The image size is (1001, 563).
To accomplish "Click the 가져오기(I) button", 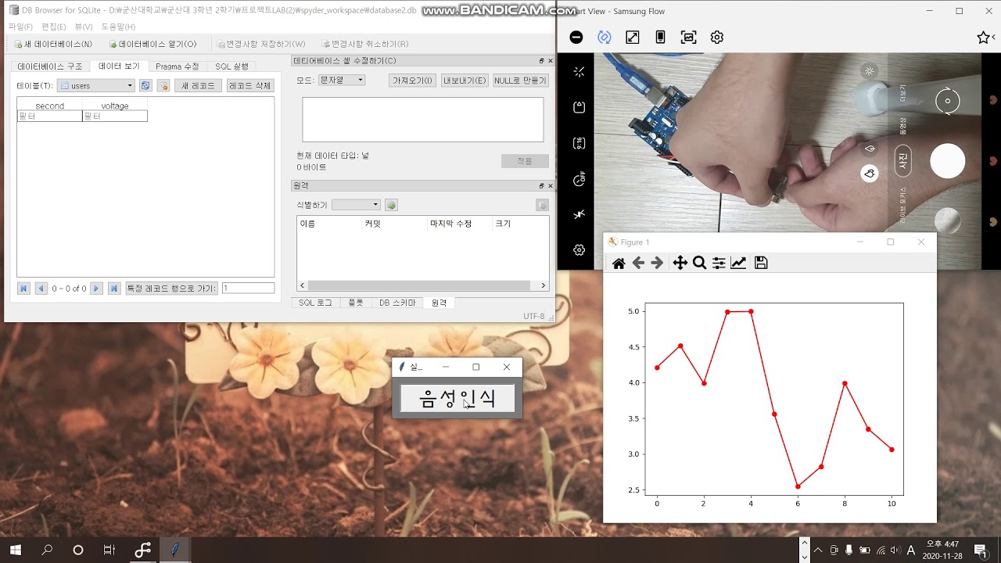I will (x=412, y=81).
